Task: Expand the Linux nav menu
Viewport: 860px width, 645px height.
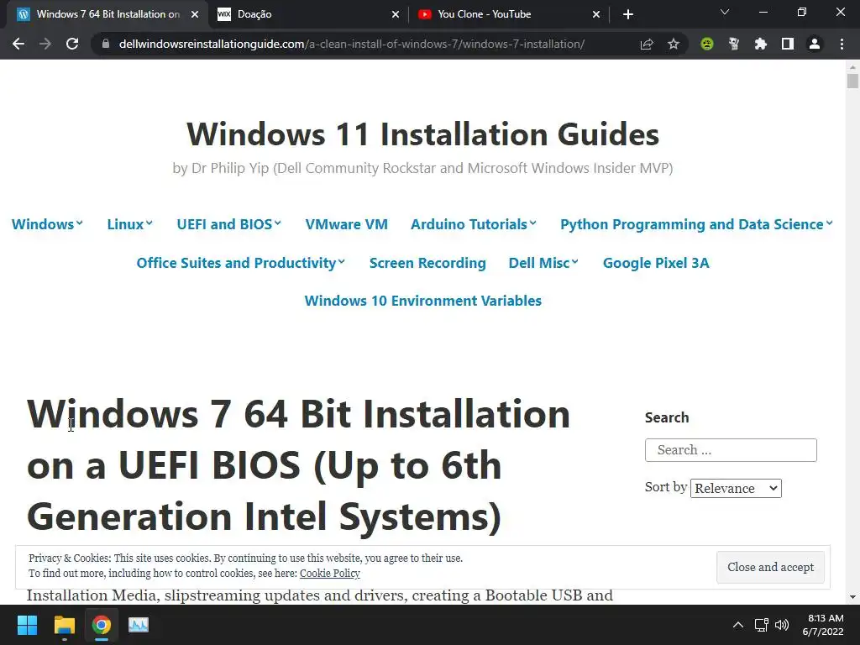Action: point(130,224)
